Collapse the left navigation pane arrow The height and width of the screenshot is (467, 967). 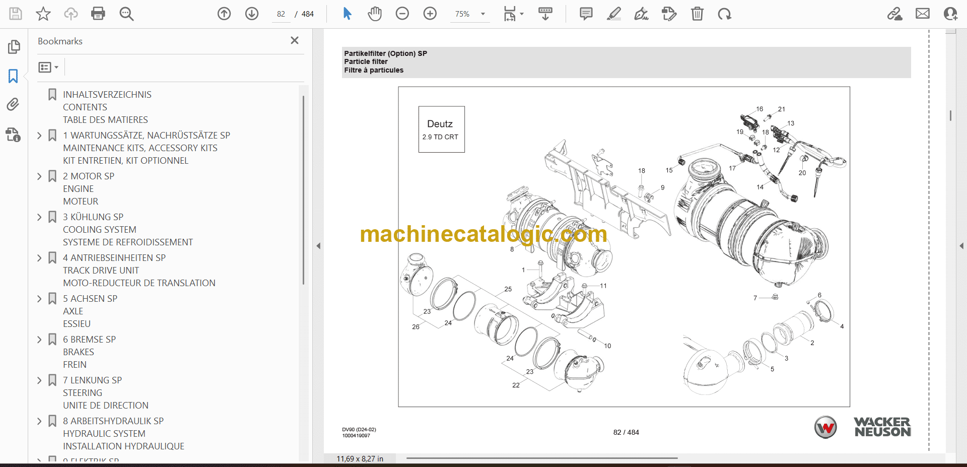[x=318, y=246]
